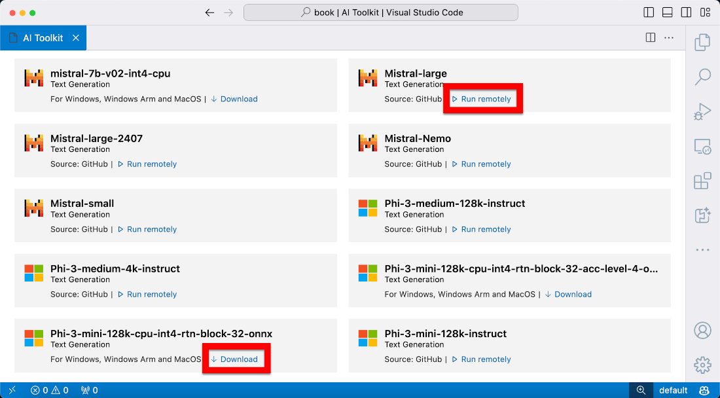Click the Phi-3-medium-128k-instruct title

455,204
